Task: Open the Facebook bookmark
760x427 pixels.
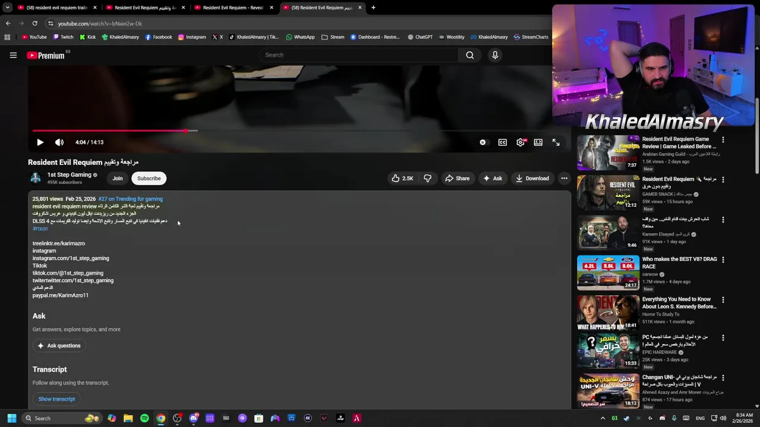Action: click(x=159, y=37)
